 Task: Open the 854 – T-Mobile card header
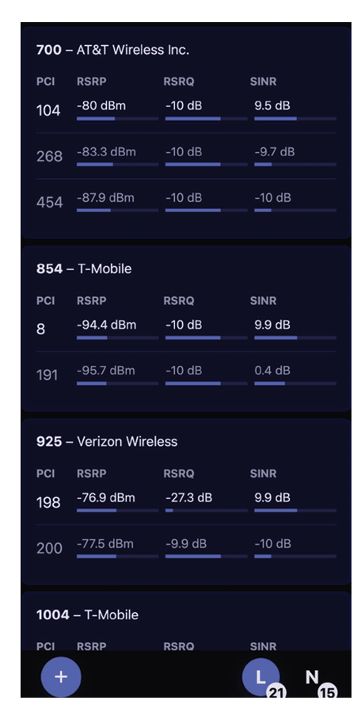(x=84, y=268)
